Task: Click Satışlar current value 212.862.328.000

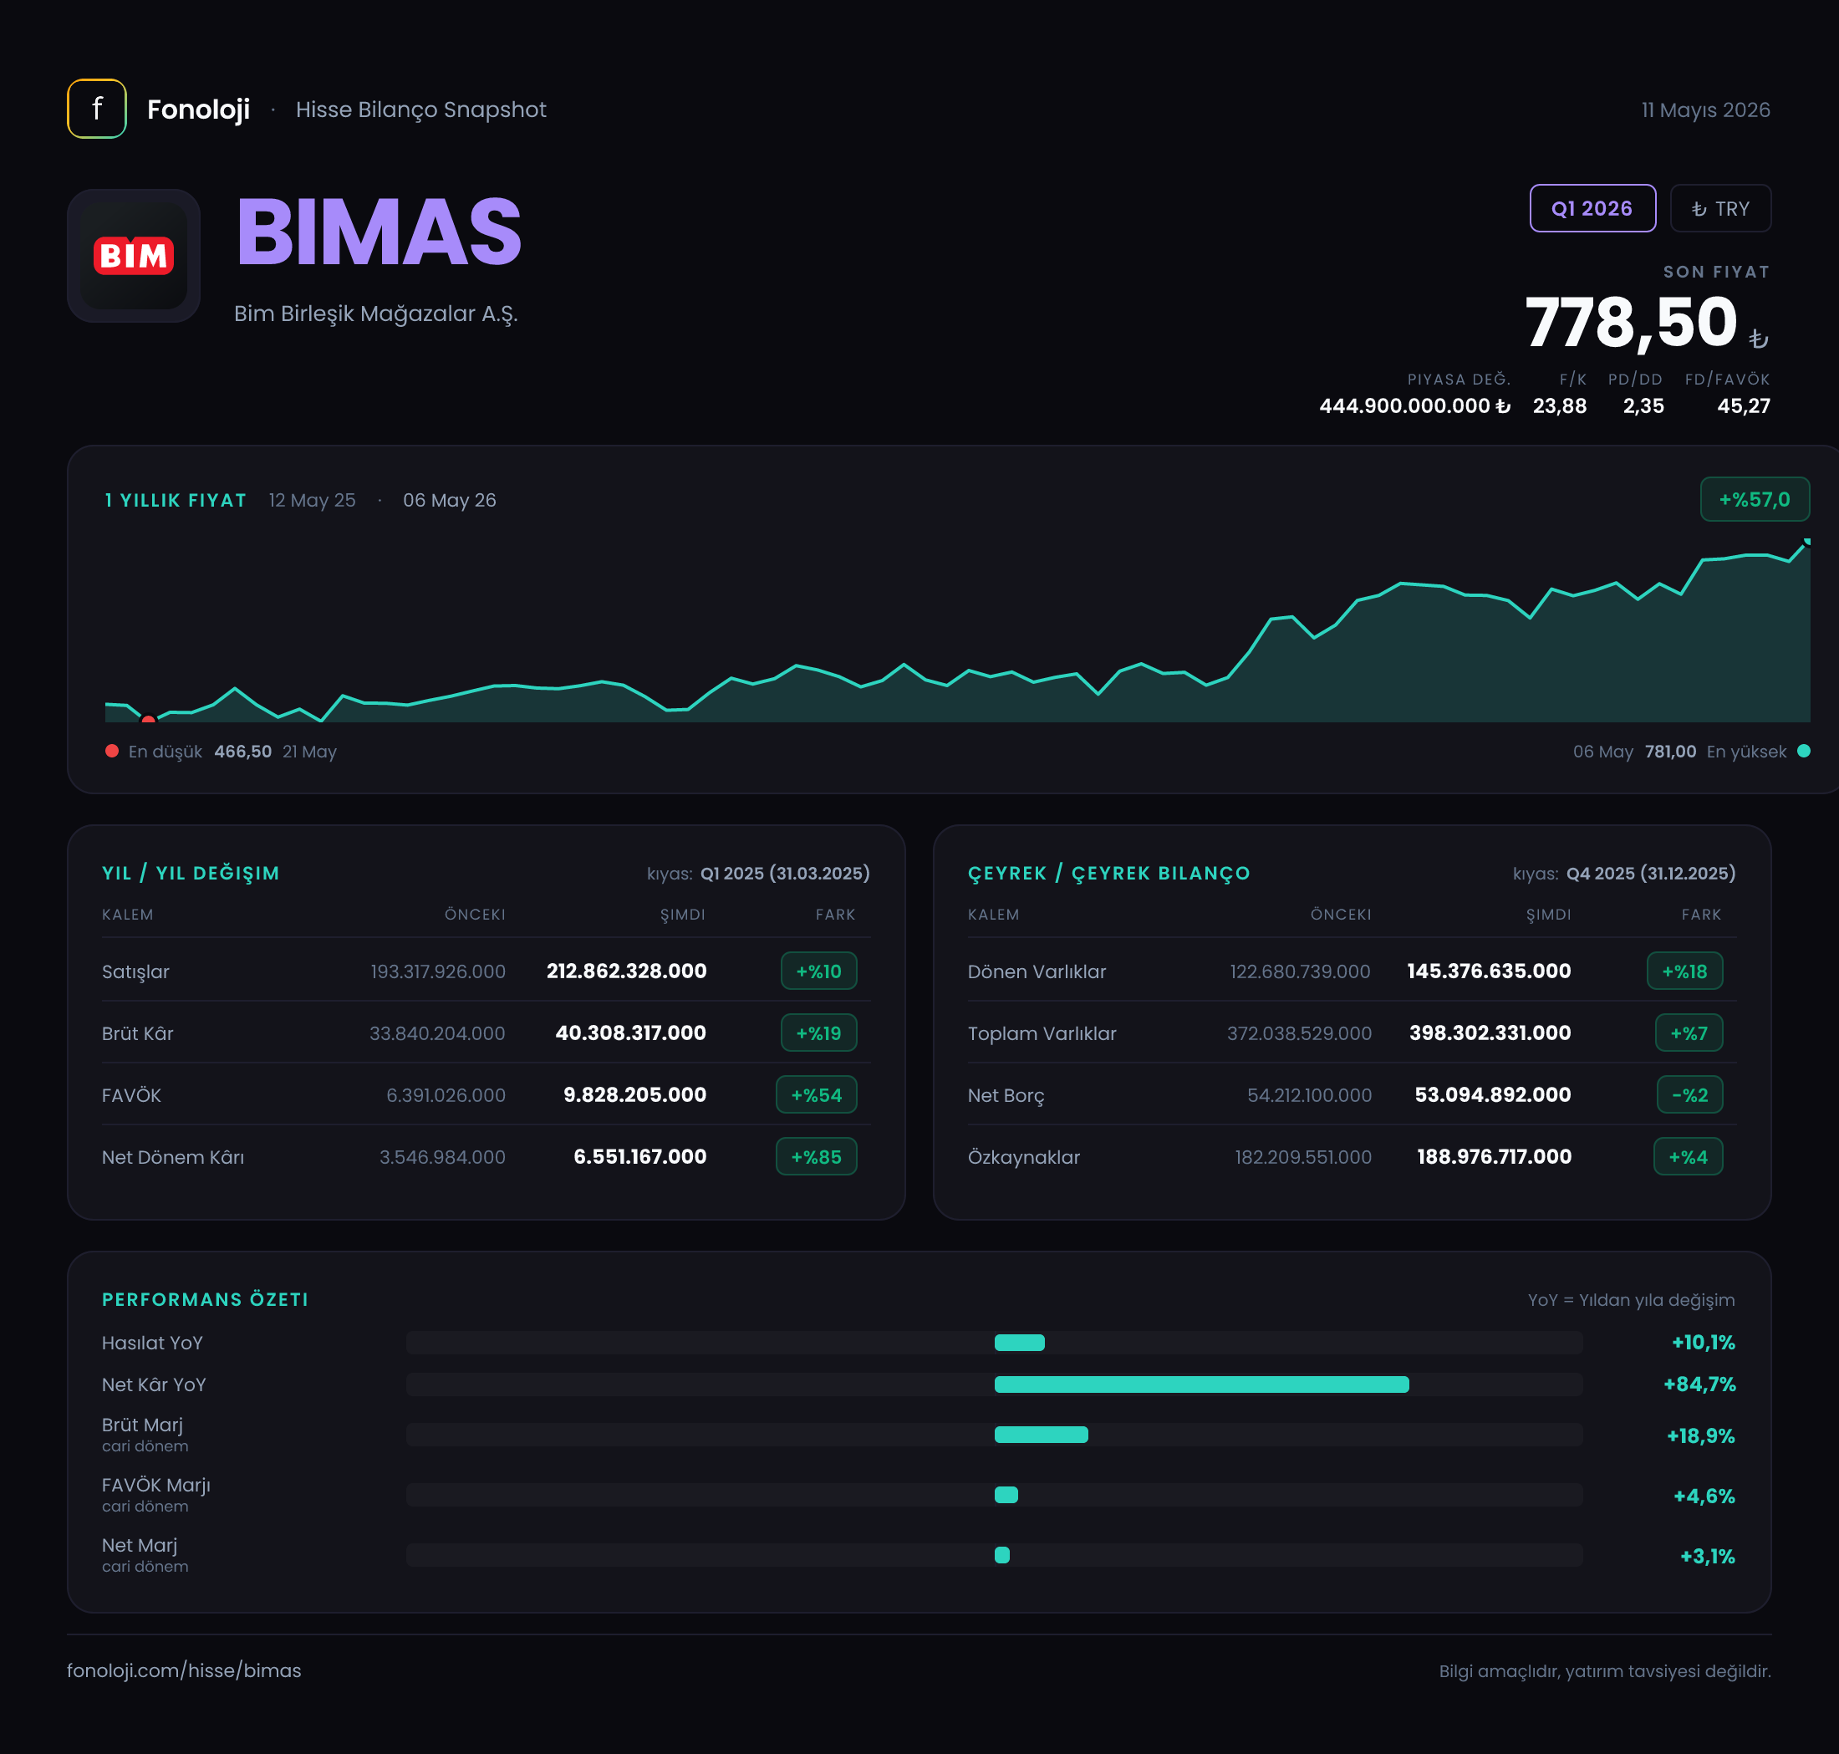Action: coord(626,971)
